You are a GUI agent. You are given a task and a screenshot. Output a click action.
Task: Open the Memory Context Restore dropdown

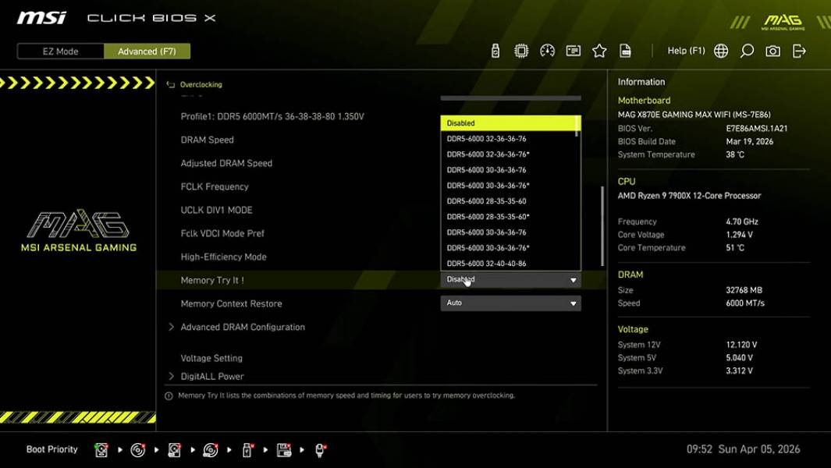point(511,303)
